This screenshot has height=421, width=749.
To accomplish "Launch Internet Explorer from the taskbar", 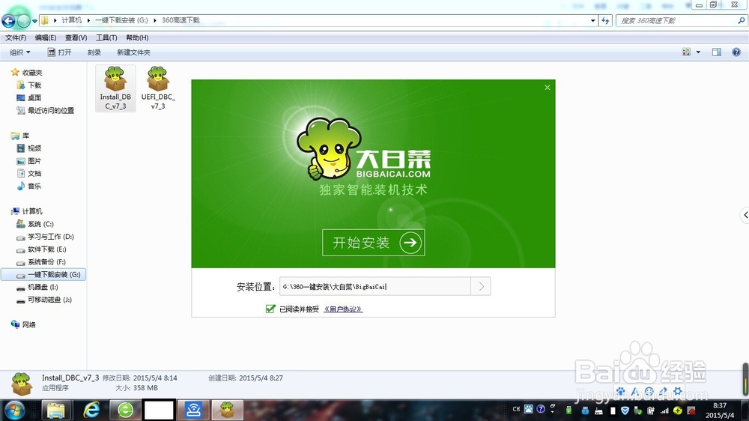I will [x=91, y=410].
